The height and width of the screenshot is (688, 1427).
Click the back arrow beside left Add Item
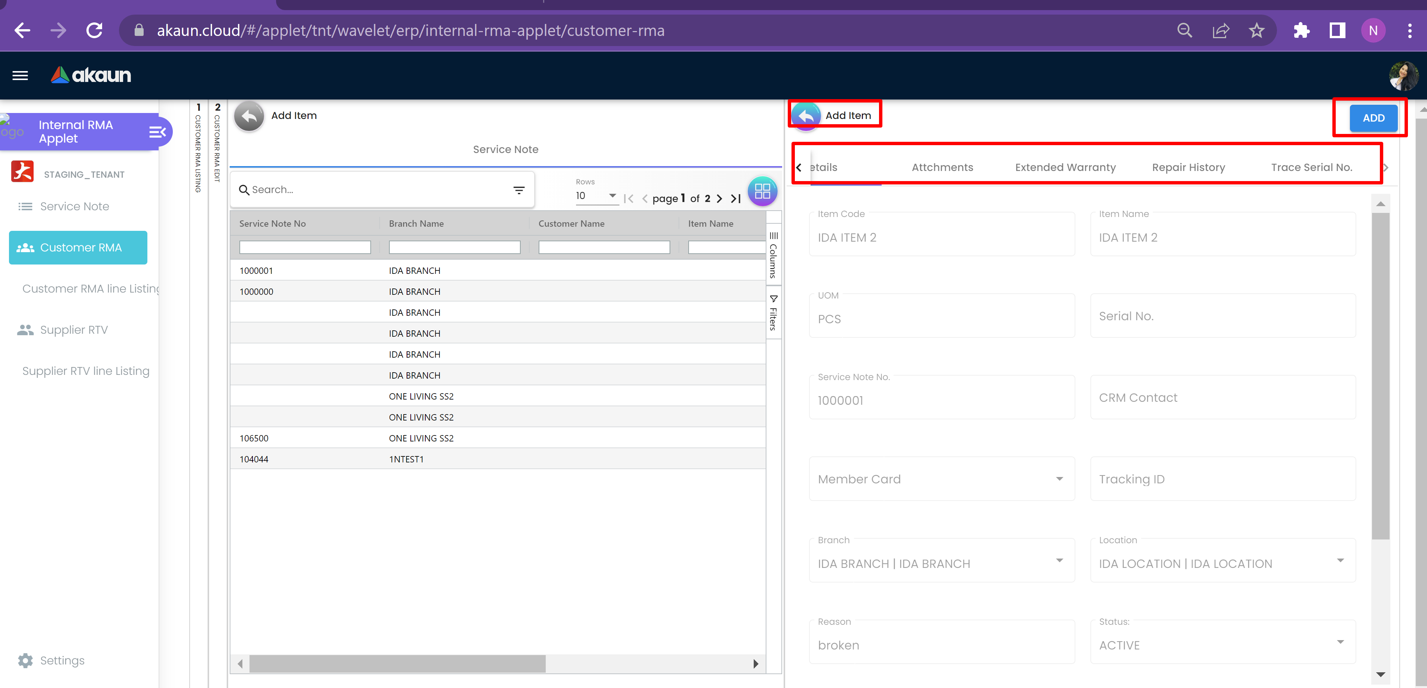tap(249, 116)
